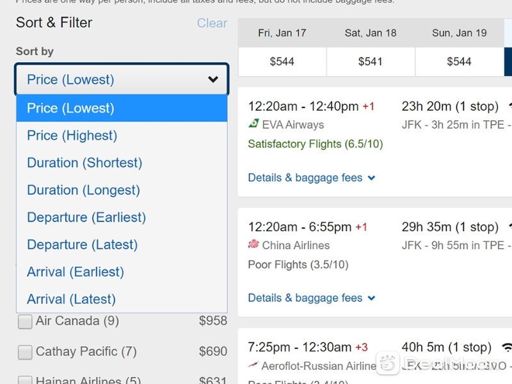Image resolution: width=512 pixels, height=384 pixels.
Task: Pick Departure (Earliest) sort option
Action: [86, 218]
